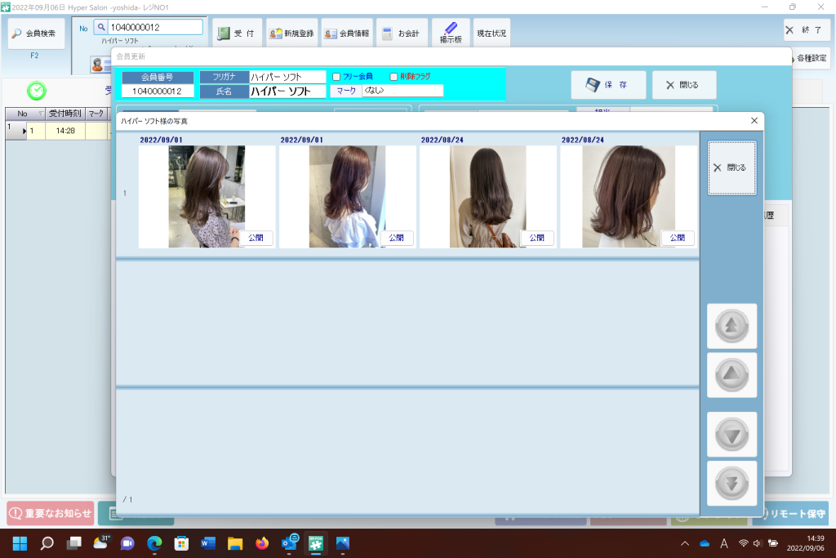This screenshot has height=558, width=836.
Task: Open Firefox from the Windows taskbar
Action: (262, 542)
